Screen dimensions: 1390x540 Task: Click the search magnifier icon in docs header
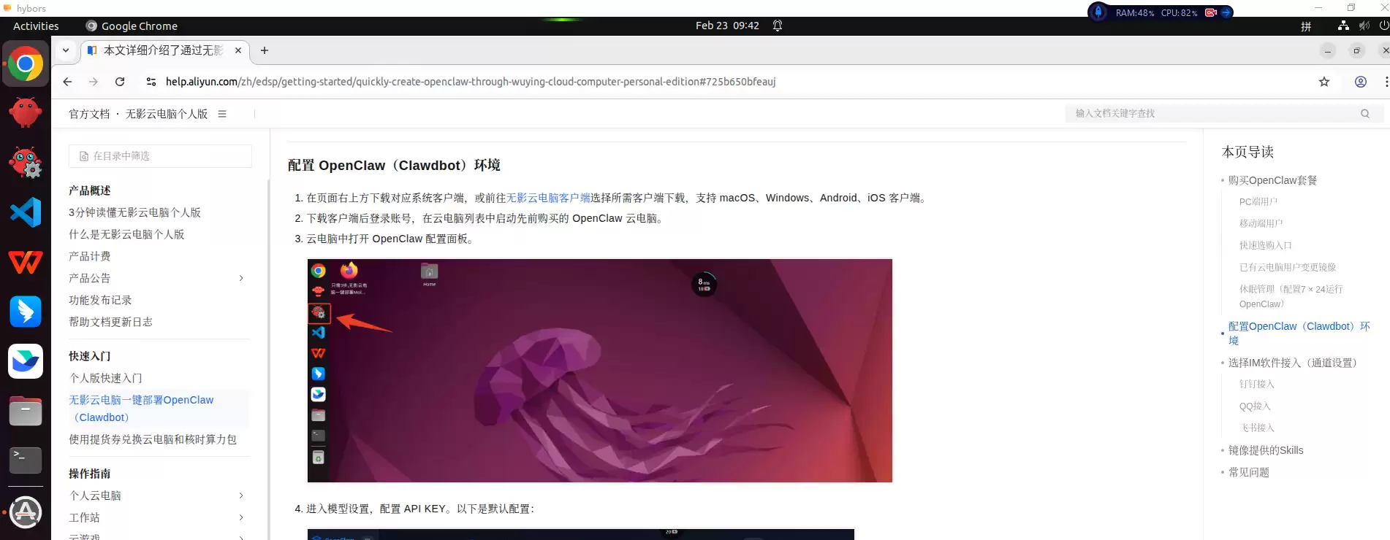1365,113
